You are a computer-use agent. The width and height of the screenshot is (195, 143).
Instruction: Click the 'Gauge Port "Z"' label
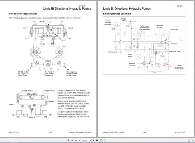click(50, 91)
